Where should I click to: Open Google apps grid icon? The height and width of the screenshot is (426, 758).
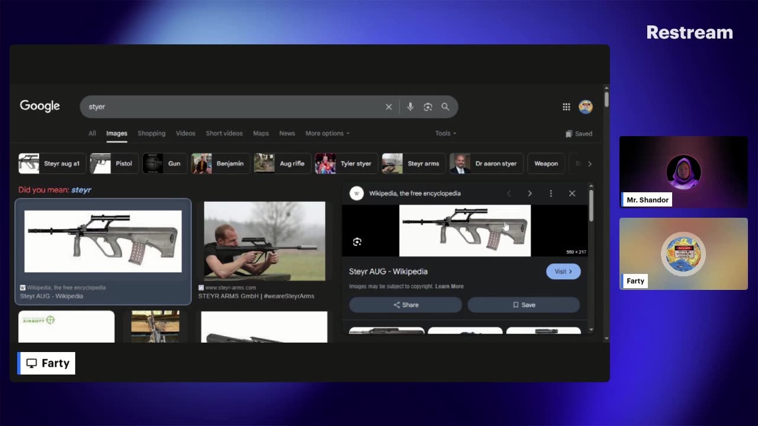(x=566, y=107)
